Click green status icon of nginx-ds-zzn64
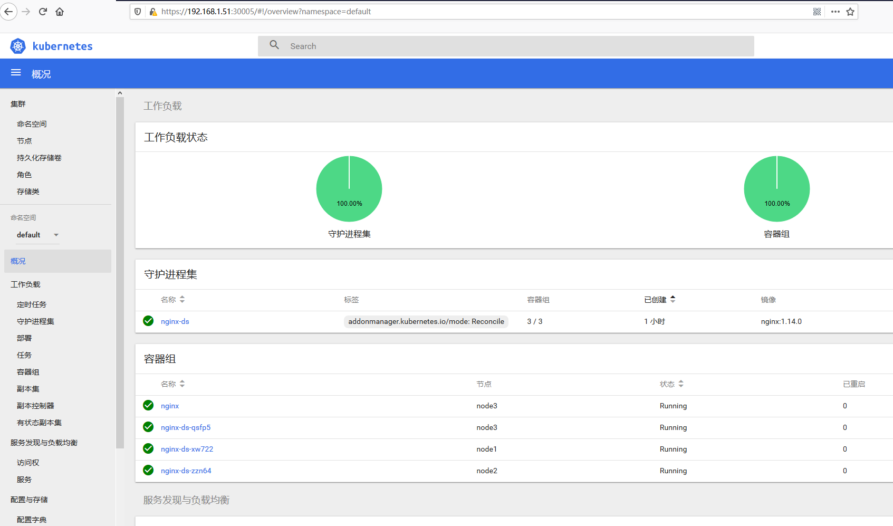This screenshot has height=526, width=893. point(148,470)
